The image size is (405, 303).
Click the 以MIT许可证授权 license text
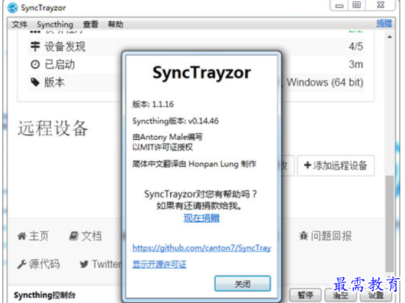(163, 147)
